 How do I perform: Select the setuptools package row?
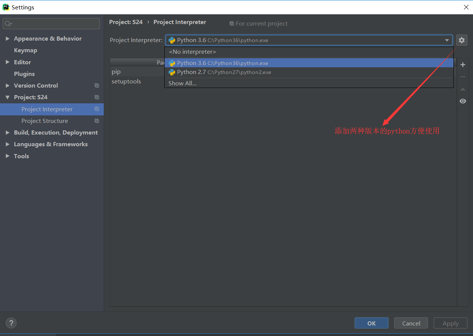(137, 82)
